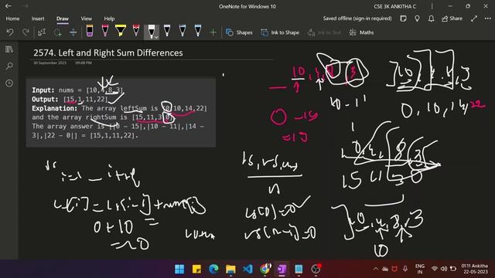Open pen options dropdown on selected white pen

point(156,37)
